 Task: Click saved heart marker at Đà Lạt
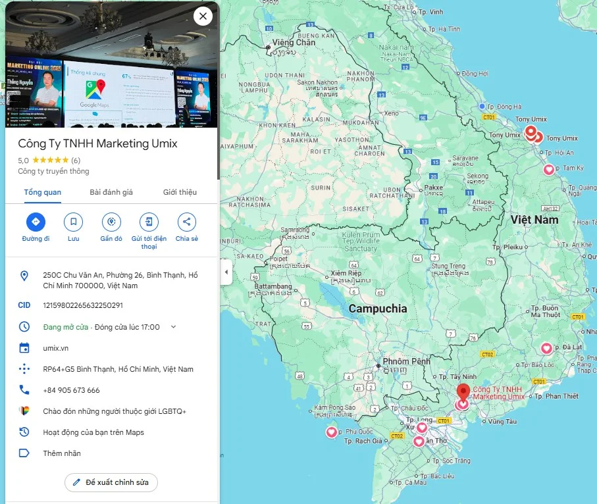click(546, 348)
